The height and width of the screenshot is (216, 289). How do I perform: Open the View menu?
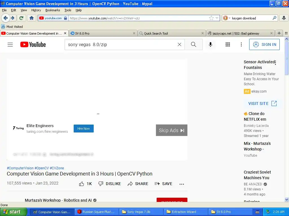point(24,10)
